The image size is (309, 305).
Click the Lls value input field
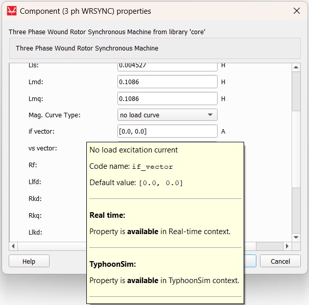pos(167,66)
